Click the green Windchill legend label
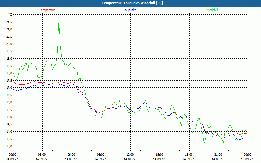 [212, 10]
